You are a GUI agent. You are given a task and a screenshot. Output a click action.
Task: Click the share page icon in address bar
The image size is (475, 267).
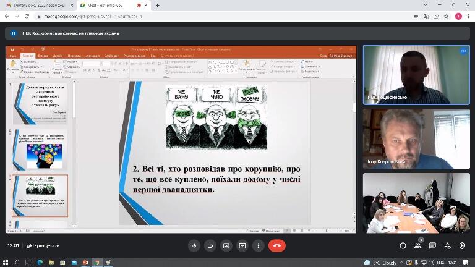(x=436, y=16)
